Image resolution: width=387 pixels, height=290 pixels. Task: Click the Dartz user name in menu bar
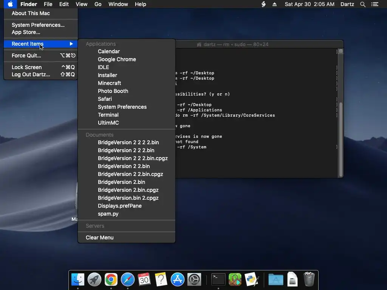(347, 4)
